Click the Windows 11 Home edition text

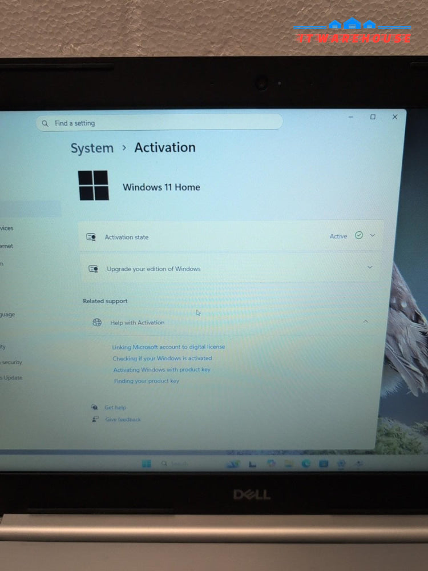(x=161, y=187)
